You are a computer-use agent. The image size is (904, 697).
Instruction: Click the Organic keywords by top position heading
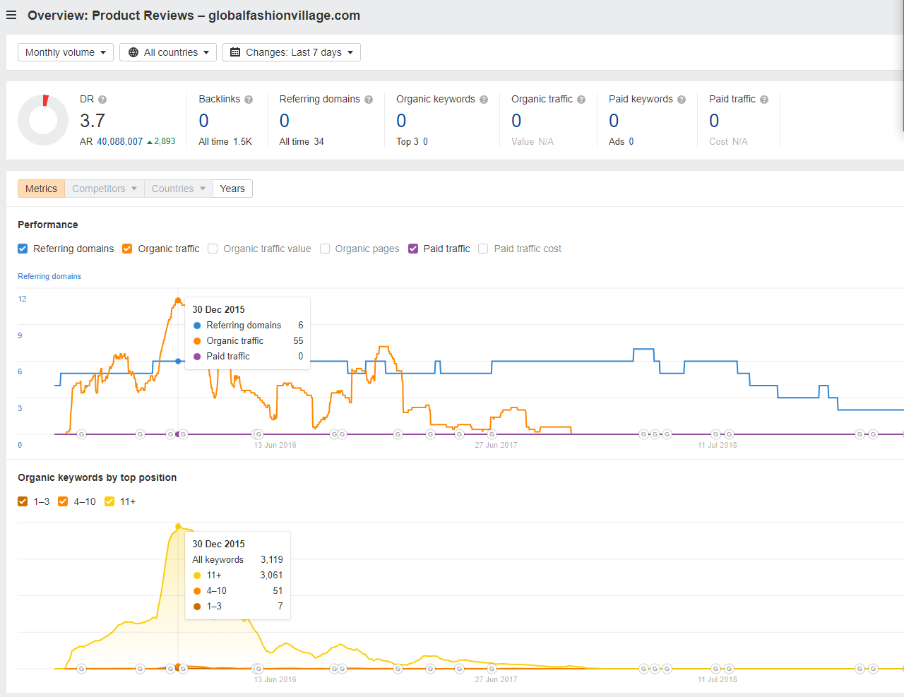click(97, 477)
